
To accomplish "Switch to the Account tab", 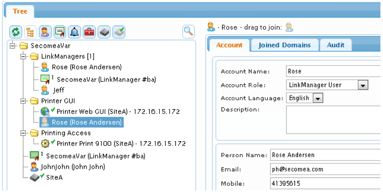I will pyautogui.click(x=229, y=45).
